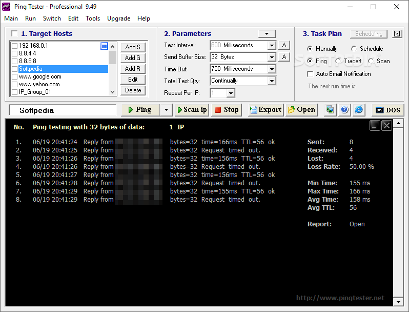The height and width of the screenshot is (312, 409).
Task: Click the A button beside Test Interval
Action: coord(284,45)
